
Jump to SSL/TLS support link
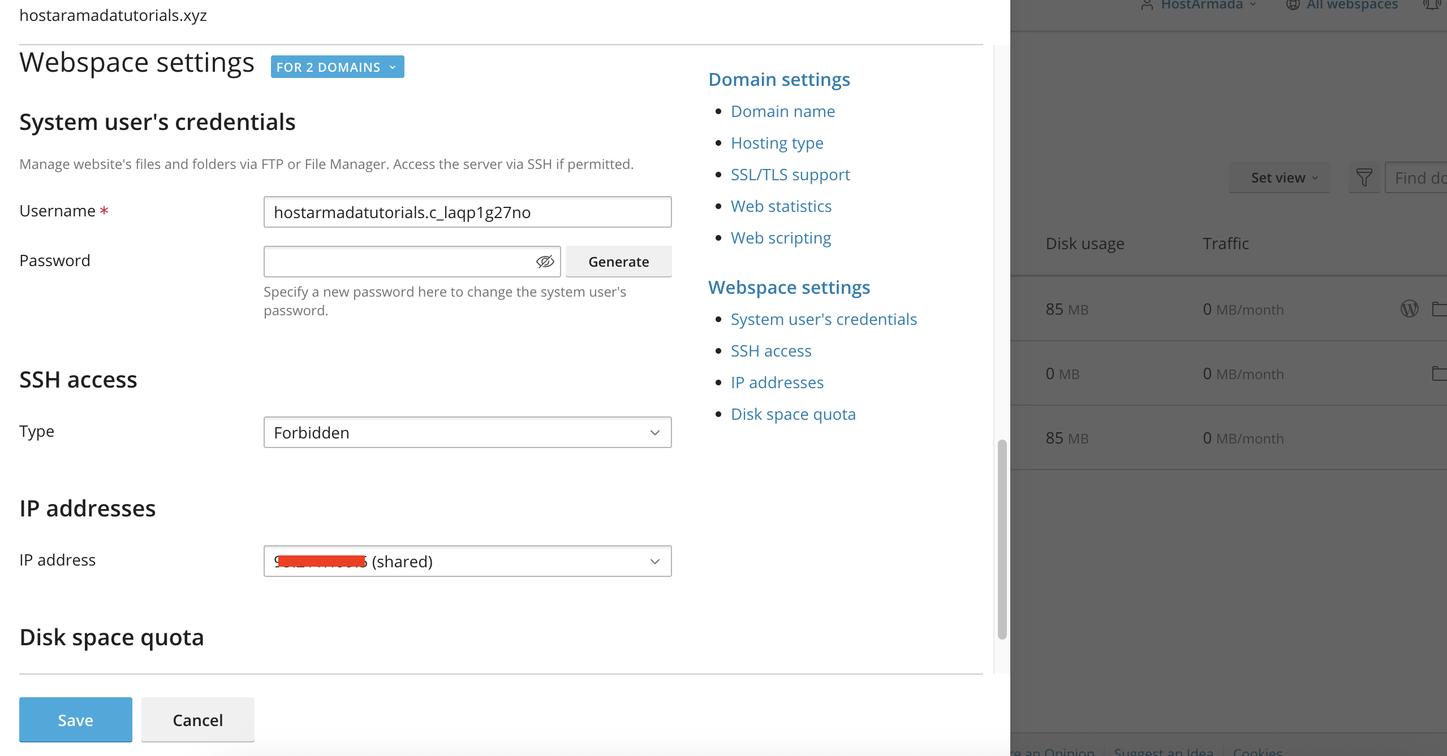790,175
